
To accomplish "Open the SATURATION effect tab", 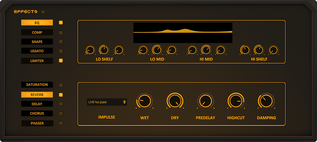I will [x=37, y=85].
